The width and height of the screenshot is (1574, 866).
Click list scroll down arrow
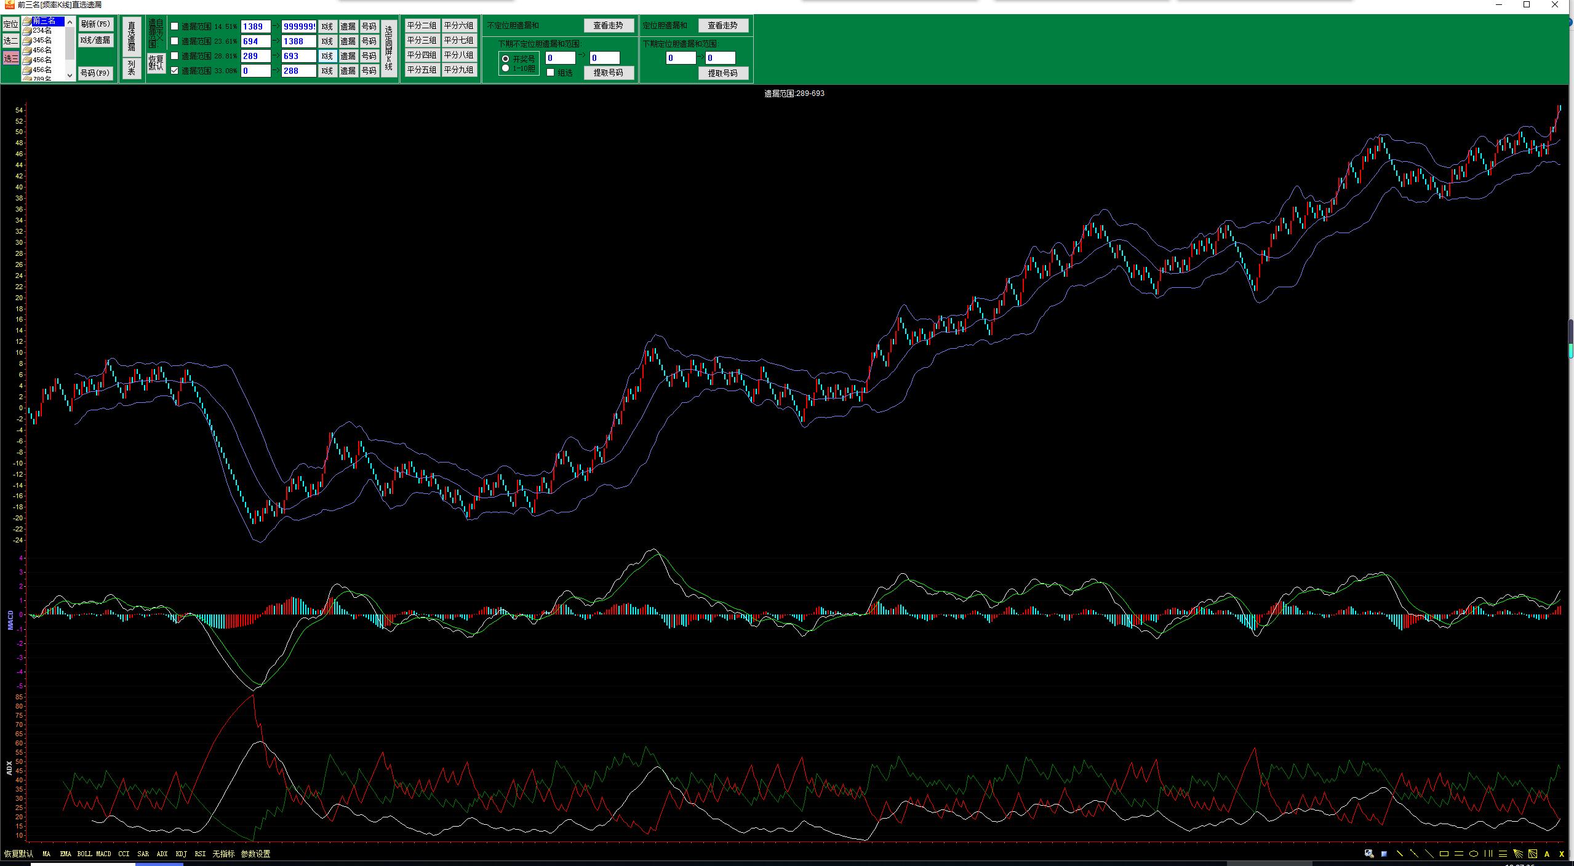(70, 74)
